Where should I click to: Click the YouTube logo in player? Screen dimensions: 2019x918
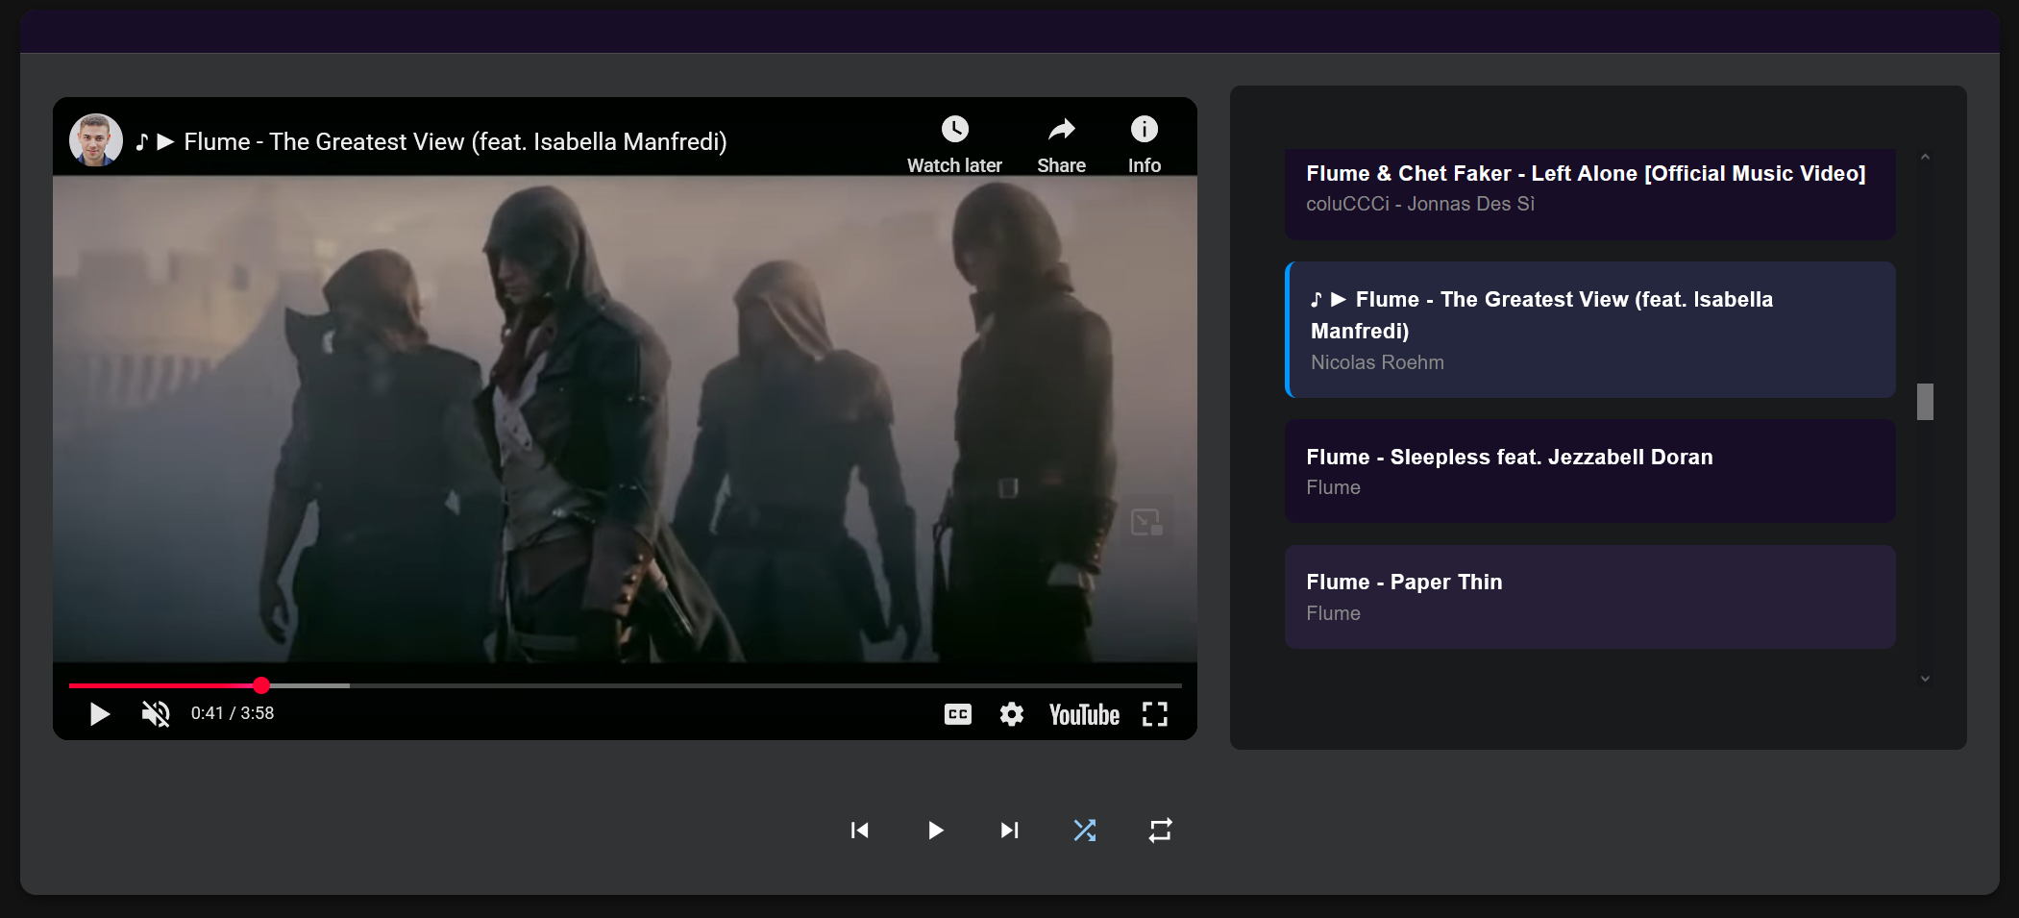[1084, 714]
